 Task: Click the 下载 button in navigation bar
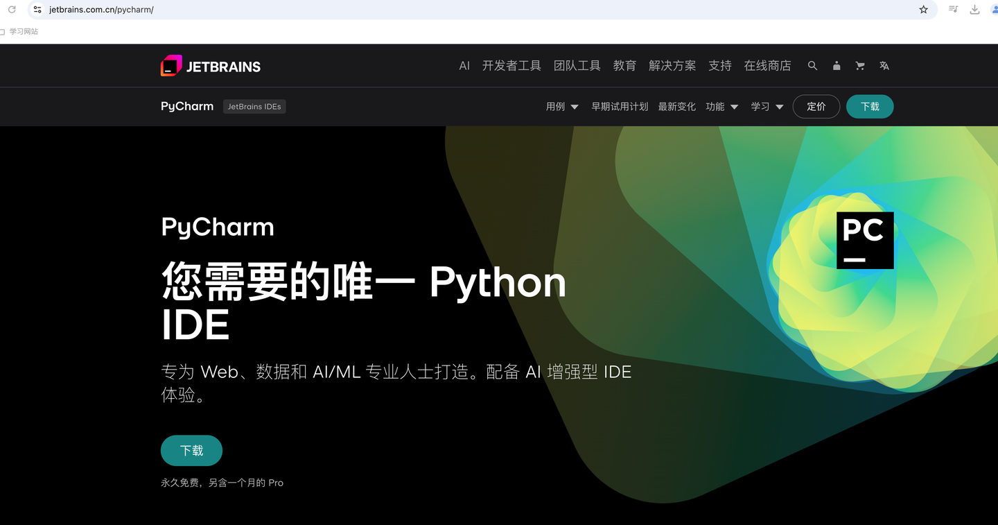tap(870, 107)
